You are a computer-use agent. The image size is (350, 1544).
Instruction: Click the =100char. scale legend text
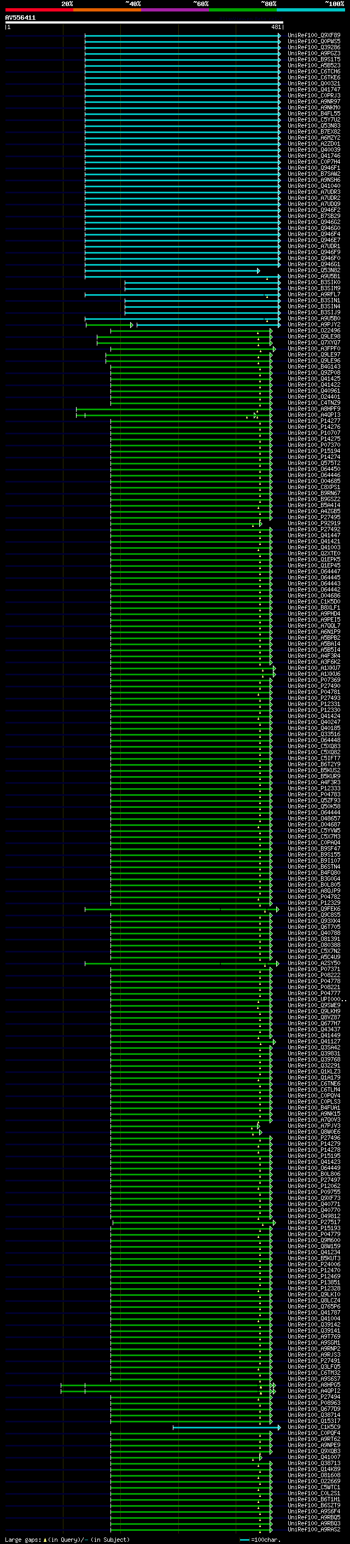coord(266,1539)
